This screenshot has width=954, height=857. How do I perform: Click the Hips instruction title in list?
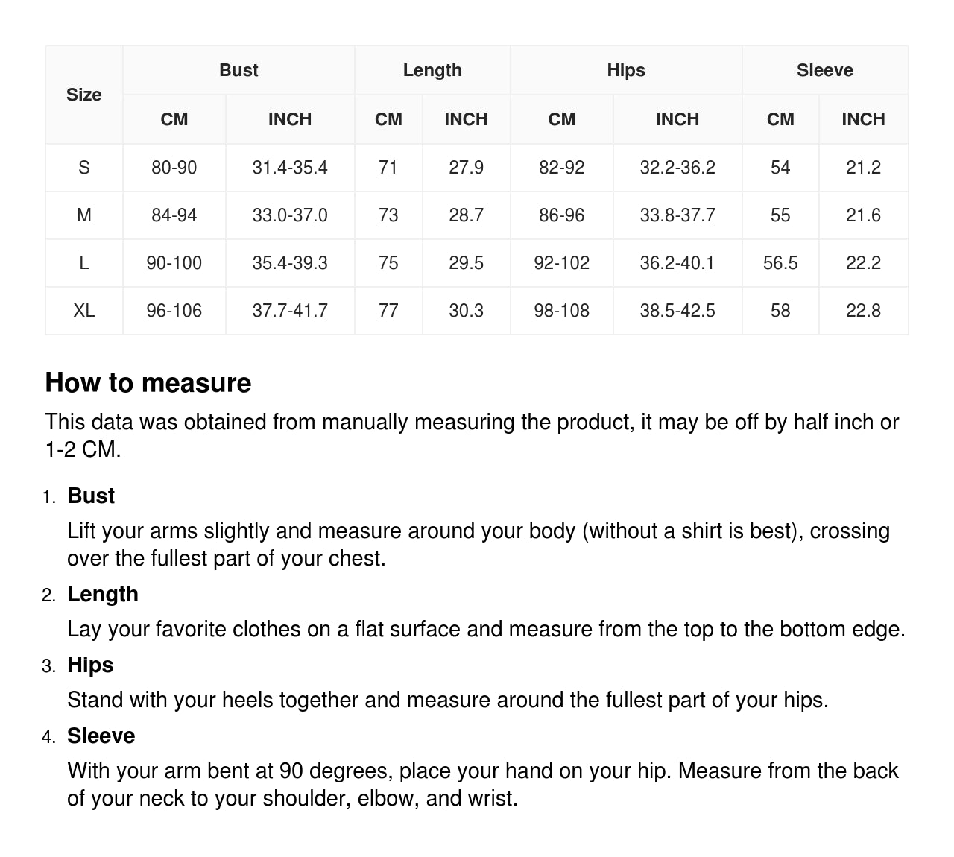coord(90,665)
